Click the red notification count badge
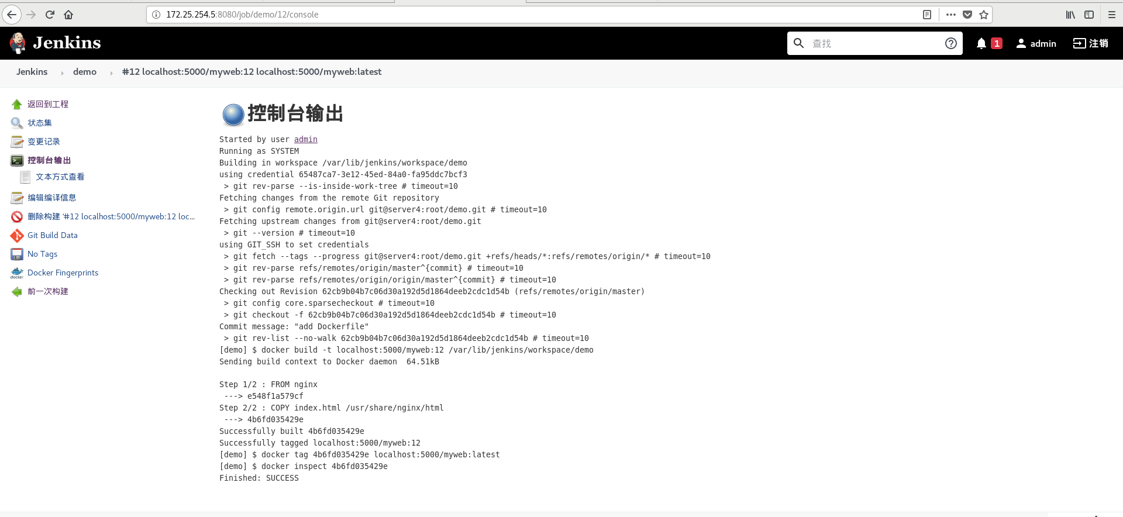The image size is (1123, 517). pos(997,43)
